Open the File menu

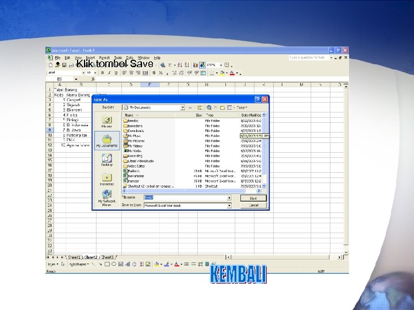(x=57, y=58)
